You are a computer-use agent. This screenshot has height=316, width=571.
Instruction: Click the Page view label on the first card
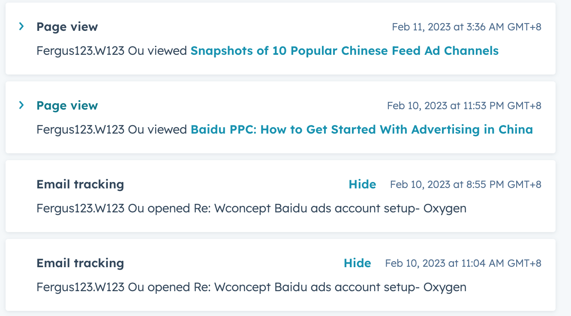pos(67,27)
